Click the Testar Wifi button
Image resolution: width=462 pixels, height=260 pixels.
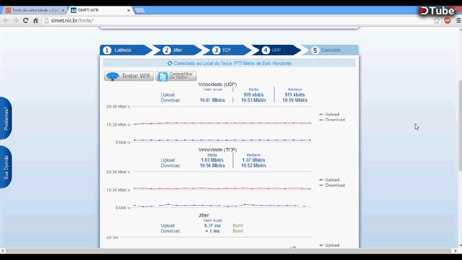[x=128, y=76]
